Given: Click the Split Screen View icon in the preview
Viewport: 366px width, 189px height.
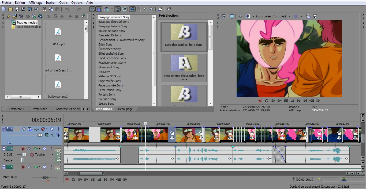Looking at the screenshot, I should pyautogui.click(x=248, y=16).
